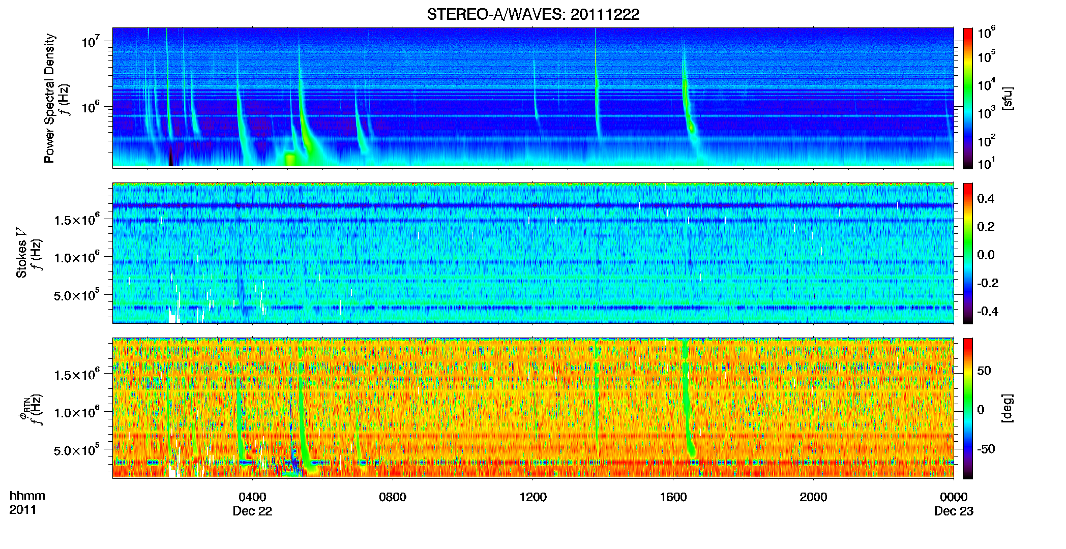Click the "0400" time tick label
The width and height of the screenshot is (1066, 549).
(252, 497)
